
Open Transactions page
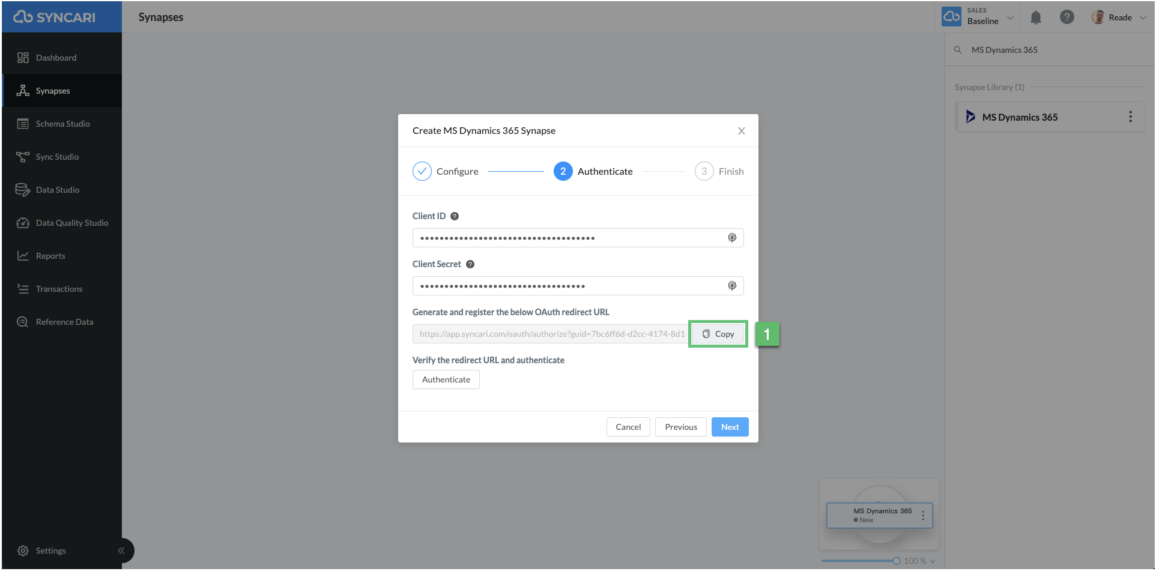(x=62, y=289)
